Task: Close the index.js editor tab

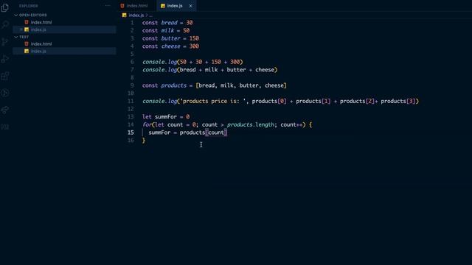Action: pos(190,6)
